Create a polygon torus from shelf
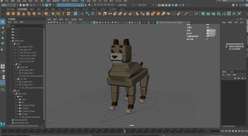Viewport: 248px width, 136px height. [x=29, y=13]
